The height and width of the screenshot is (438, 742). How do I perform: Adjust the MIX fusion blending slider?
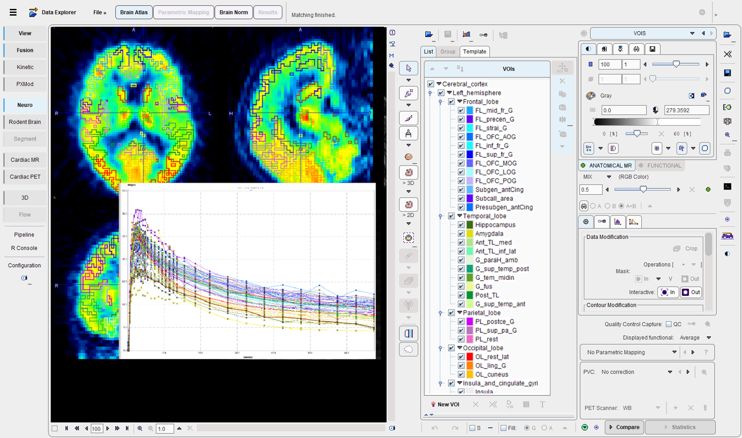click(x=643, y=189)
